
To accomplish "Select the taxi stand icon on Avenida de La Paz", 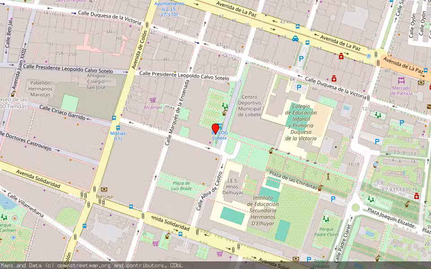I will click(295, 39).
